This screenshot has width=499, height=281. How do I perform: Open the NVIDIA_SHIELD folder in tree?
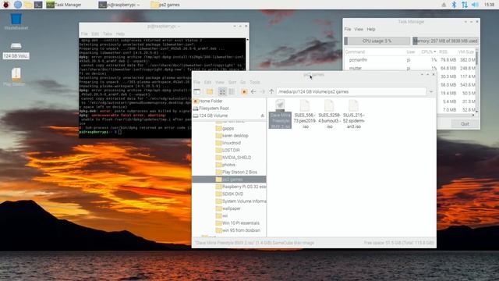coord(236,158)
